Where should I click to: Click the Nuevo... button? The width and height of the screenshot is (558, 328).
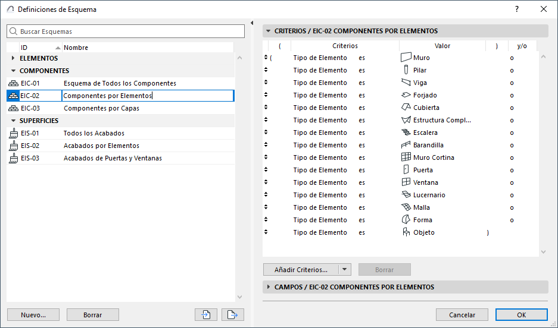pos(33,315)
